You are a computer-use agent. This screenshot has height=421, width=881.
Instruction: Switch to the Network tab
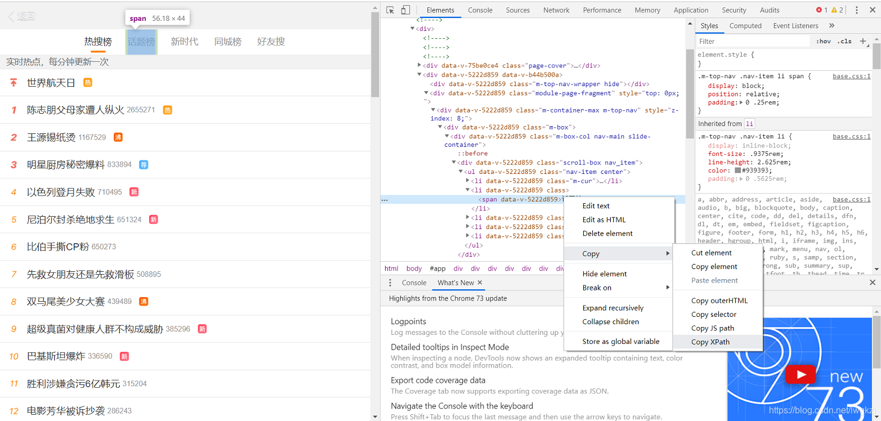tap(556, 10)
